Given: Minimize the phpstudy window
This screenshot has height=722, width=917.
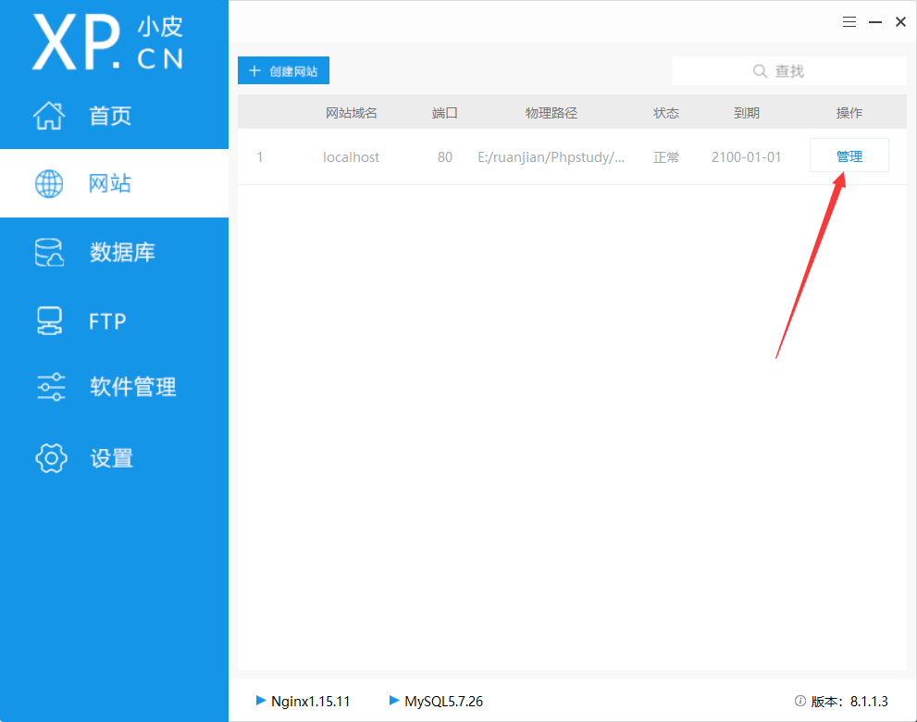Looking at the screenshot, I should (x=874, y=22).
